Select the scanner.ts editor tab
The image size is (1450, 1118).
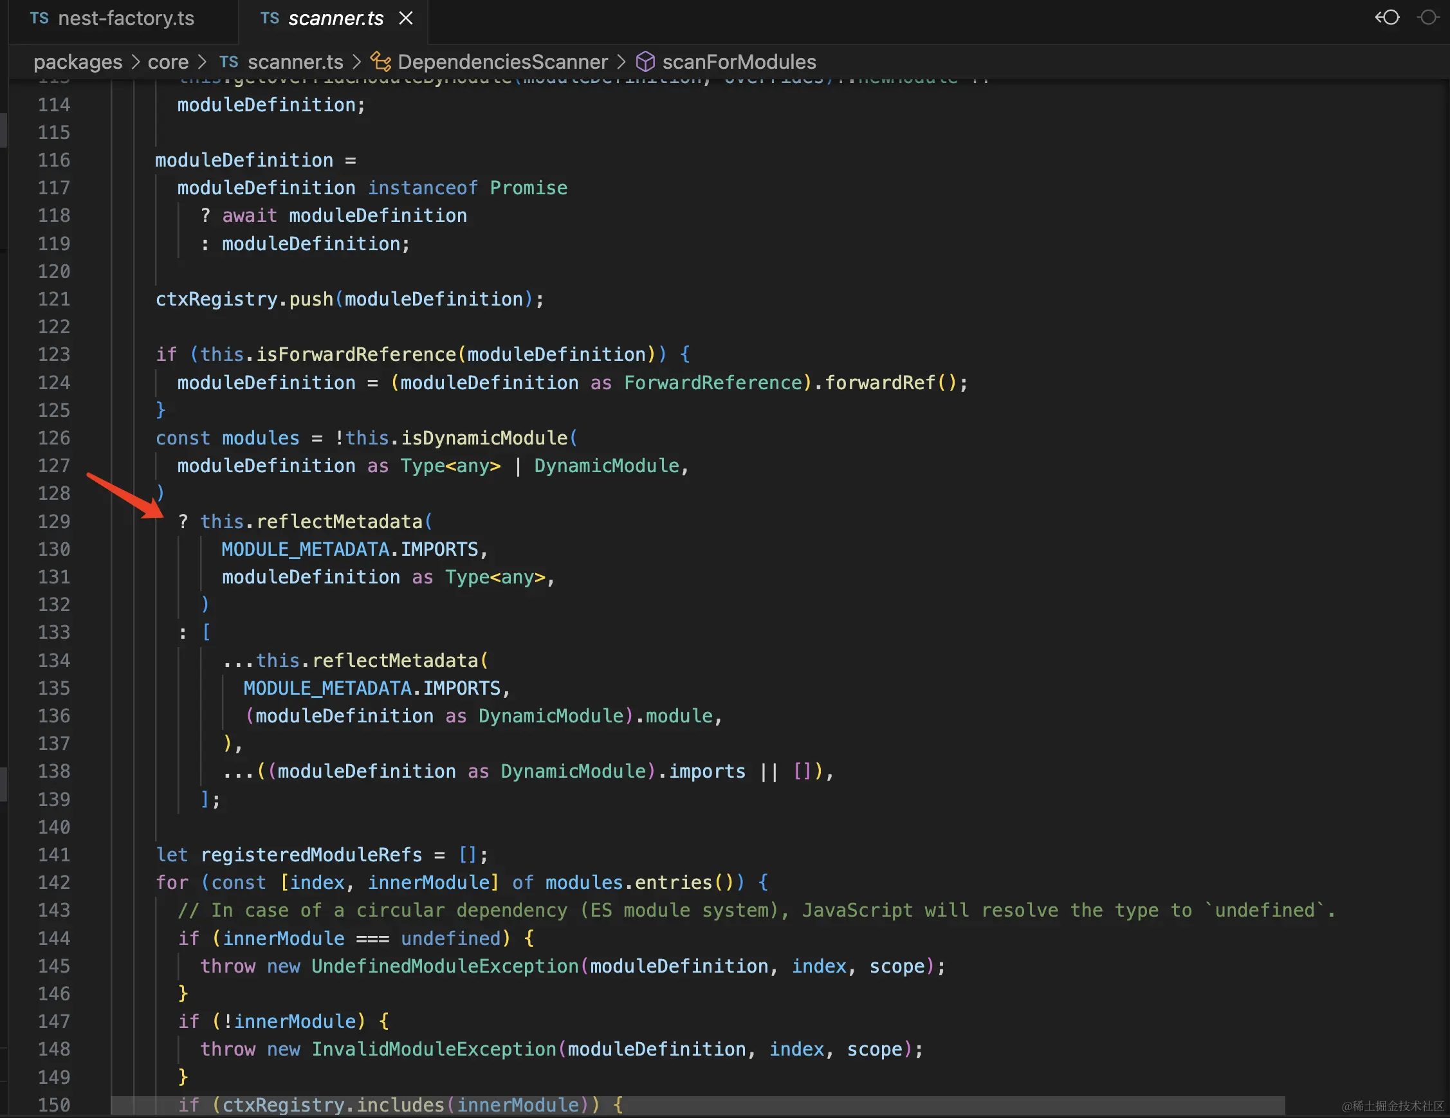(335, 19)
